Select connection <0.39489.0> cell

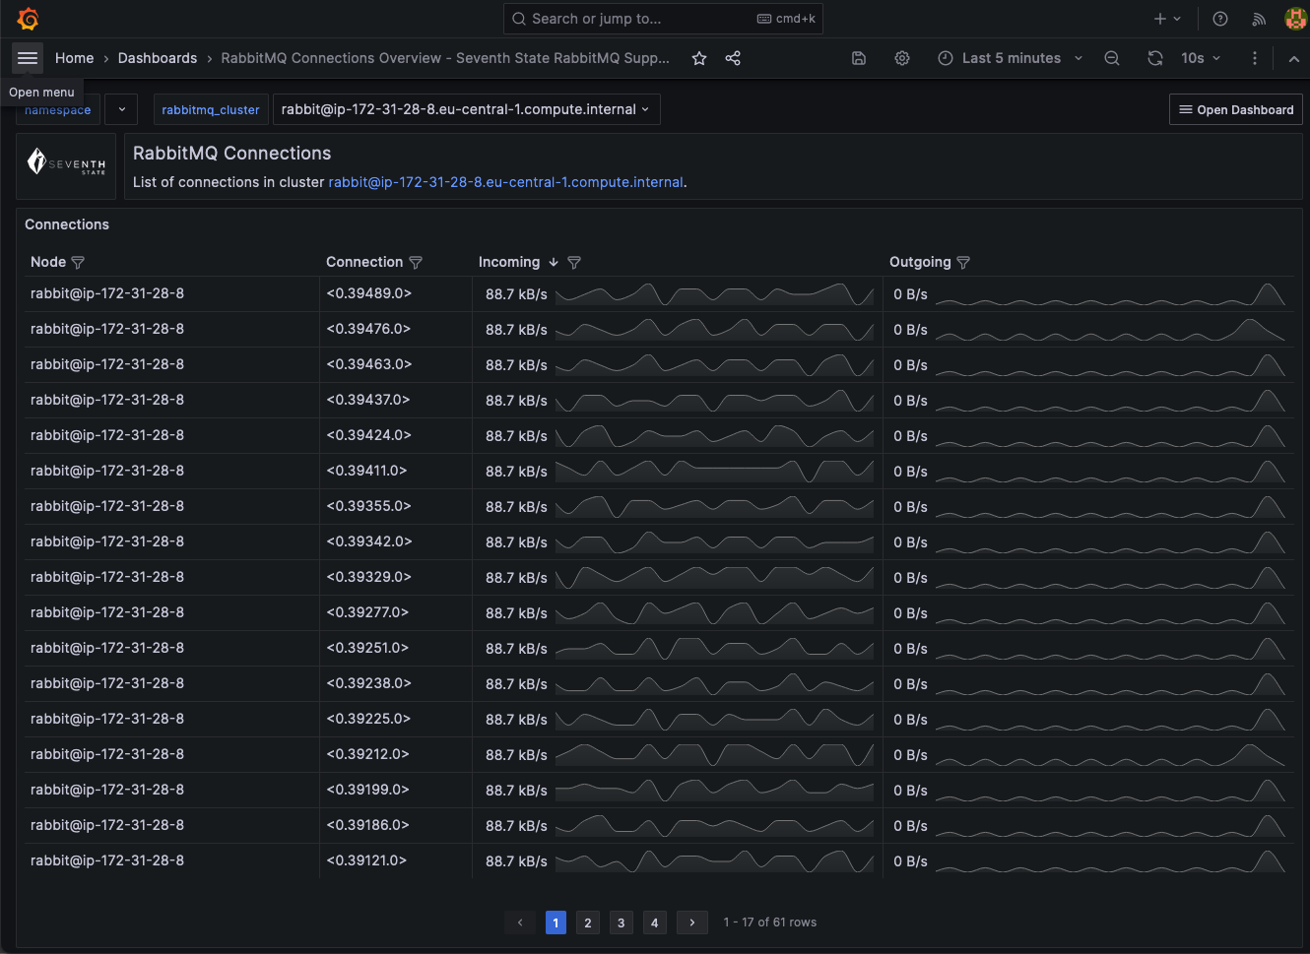[x=396, y=294]
